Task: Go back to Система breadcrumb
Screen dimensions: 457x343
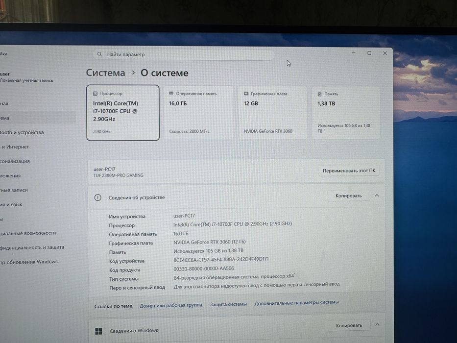Action: click(x=105, y=73)
